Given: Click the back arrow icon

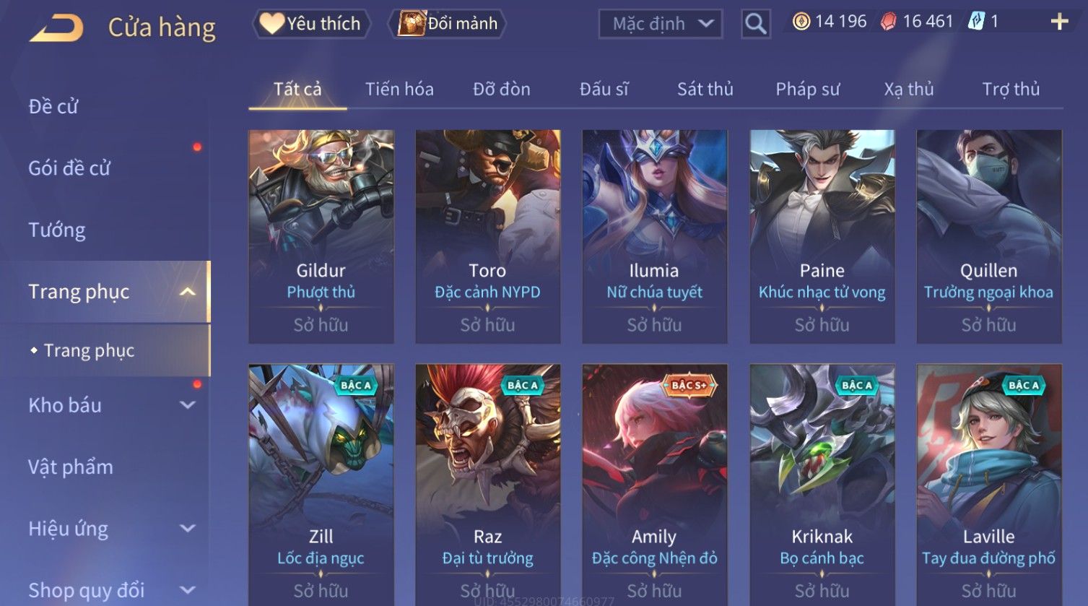Looking at the screenshot, I should point(56,27).
